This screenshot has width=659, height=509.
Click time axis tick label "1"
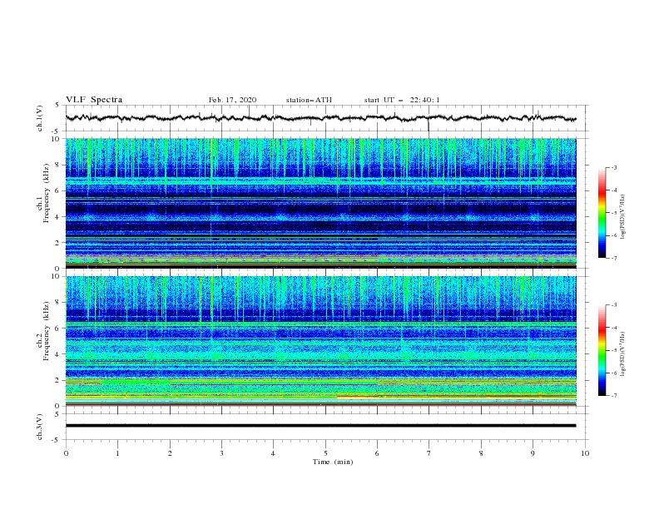coord(117,453)
